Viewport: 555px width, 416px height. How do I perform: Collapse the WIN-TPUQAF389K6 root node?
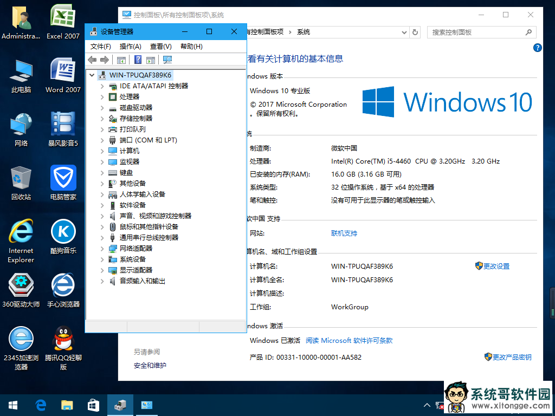tap(92, 75)
